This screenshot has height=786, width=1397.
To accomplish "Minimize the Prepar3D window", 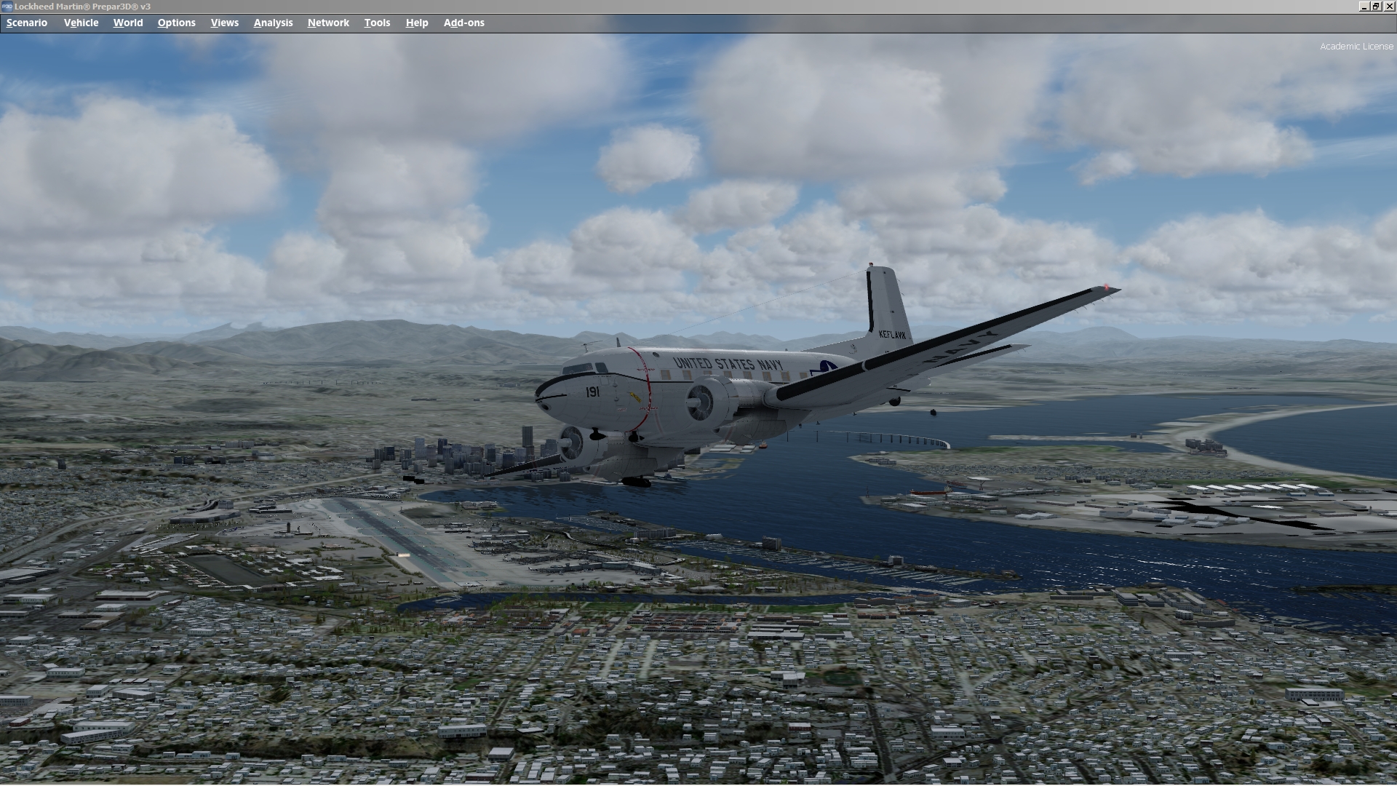I will (x=1364, y=7).
